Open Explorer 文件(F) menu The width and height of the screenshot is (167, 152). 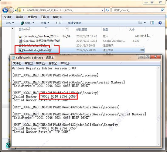[x=8, y=17]
